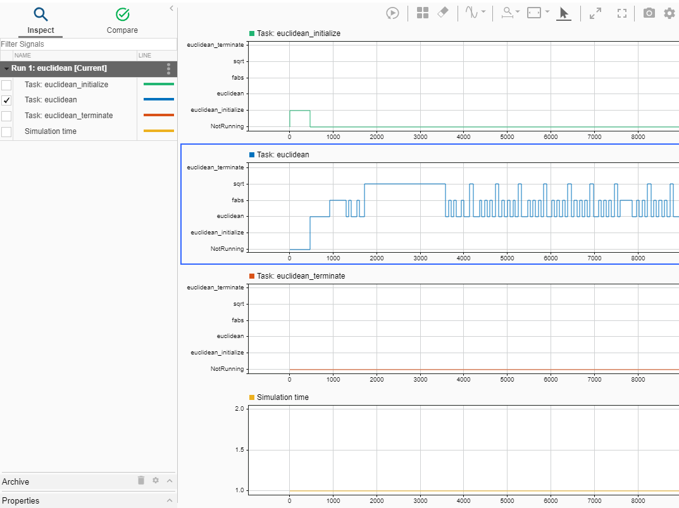Image resolution: width=679 pixels, height=508 pixels.
Task: Enter full screen plot mode
Action: tap(621, 13)
